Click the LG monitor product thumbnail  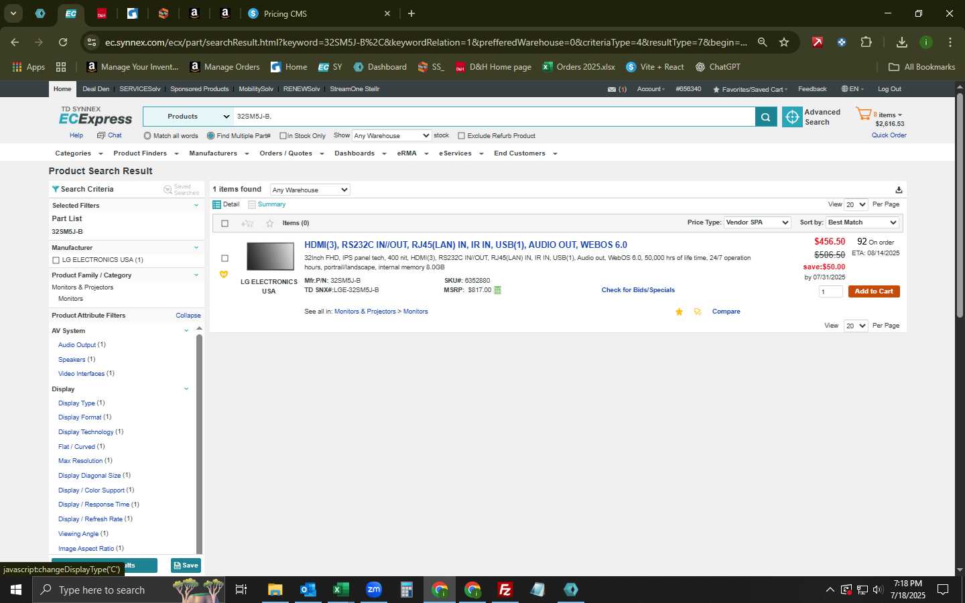[270, 257]
